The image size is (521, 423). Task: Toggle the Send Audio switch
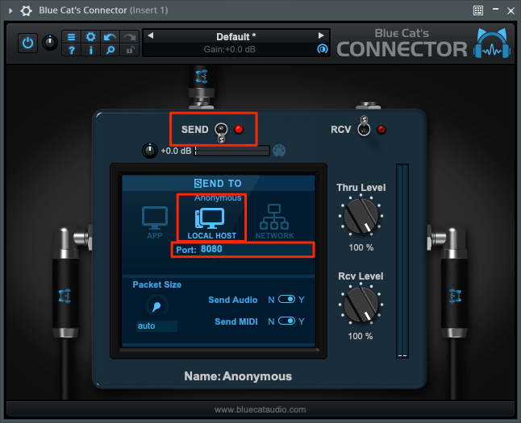coord(286,300)
